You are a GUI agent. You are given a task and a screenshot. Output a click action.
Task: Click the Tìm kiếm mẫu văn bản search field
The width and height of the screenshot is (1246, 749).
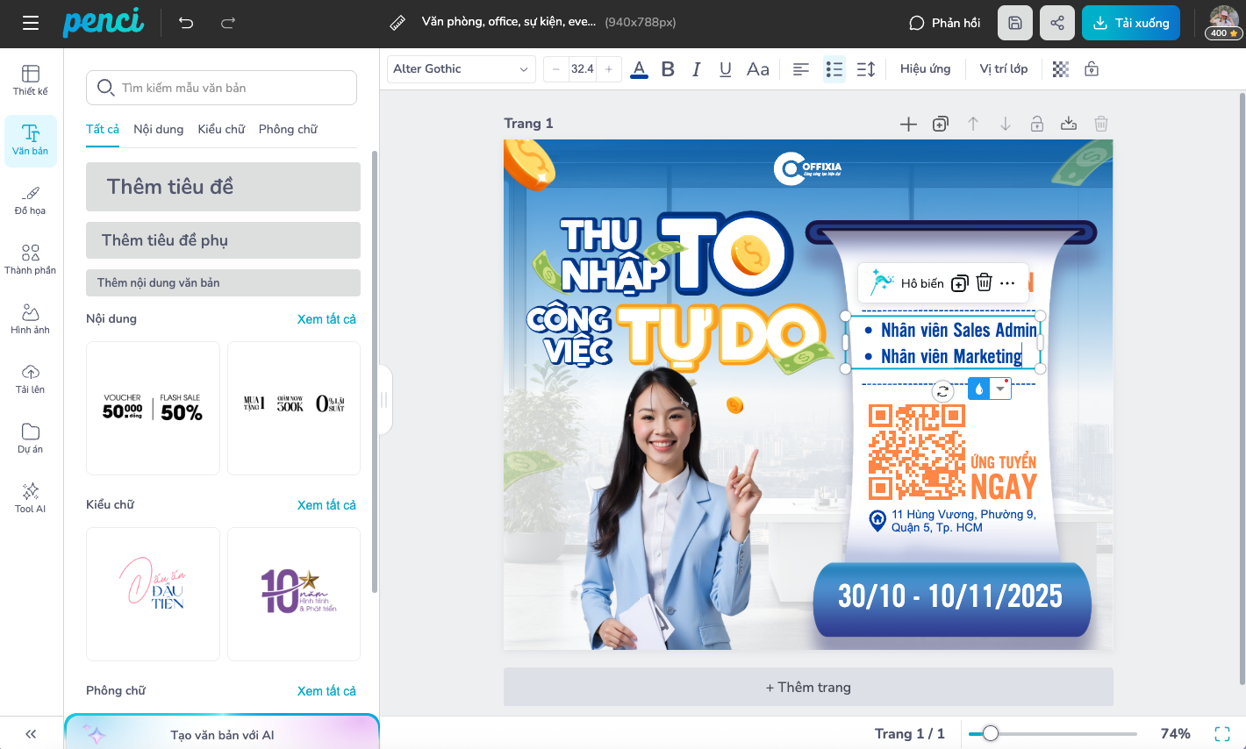(x=221, y=88)
